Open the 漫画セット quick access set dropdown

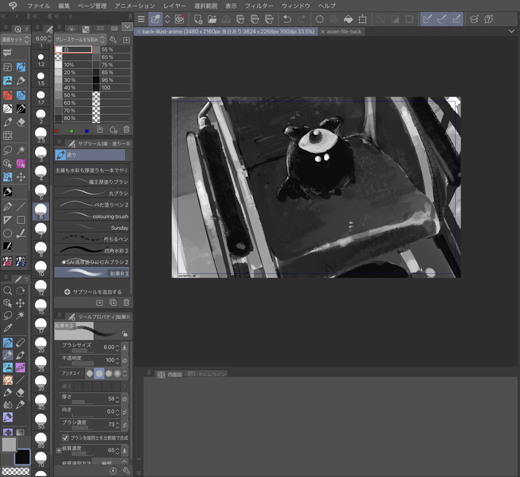[x=16, y=40]
